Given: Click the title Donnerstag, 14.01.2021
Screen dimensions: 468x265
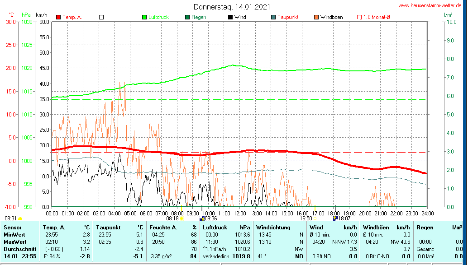Looking at the screenshot, I should pos(232,7).
